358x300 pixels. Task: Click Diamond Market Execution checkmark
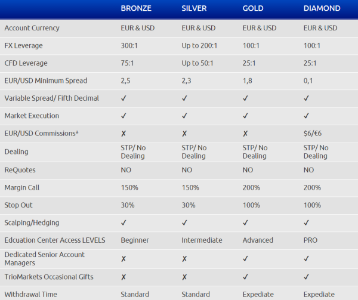[306, 116]
